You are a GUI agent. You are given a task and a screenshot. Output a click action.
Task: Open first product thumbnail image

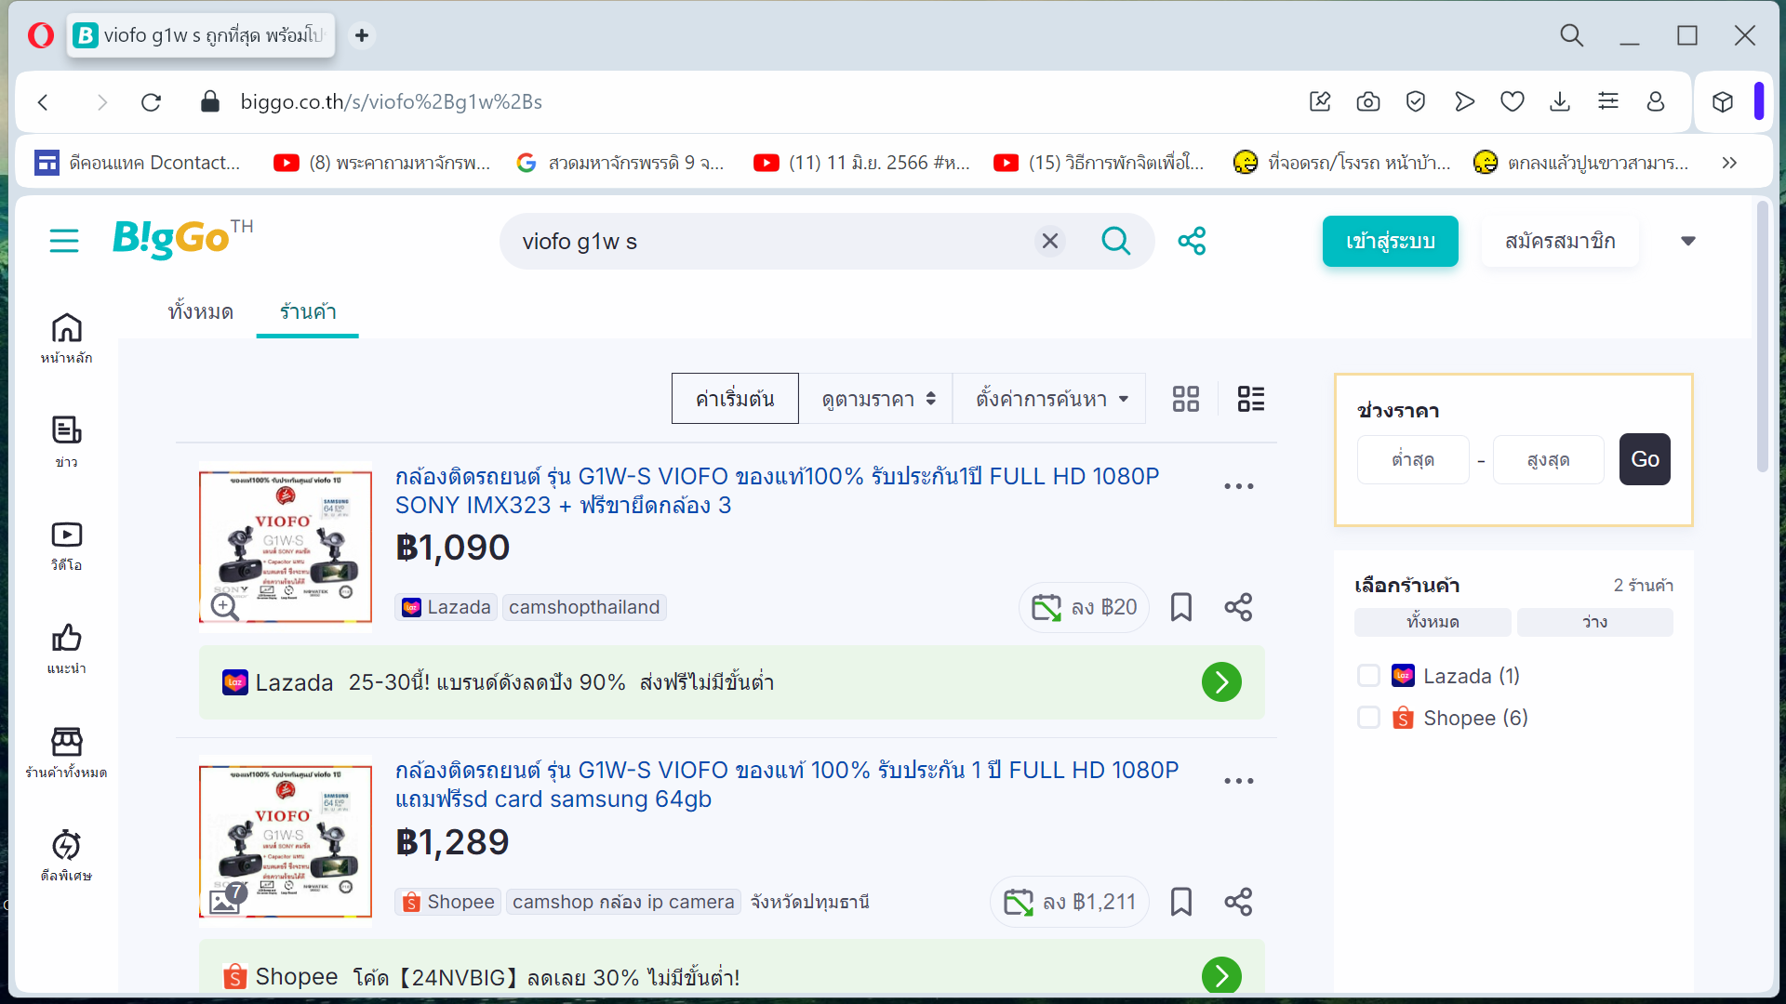[286, 547]
